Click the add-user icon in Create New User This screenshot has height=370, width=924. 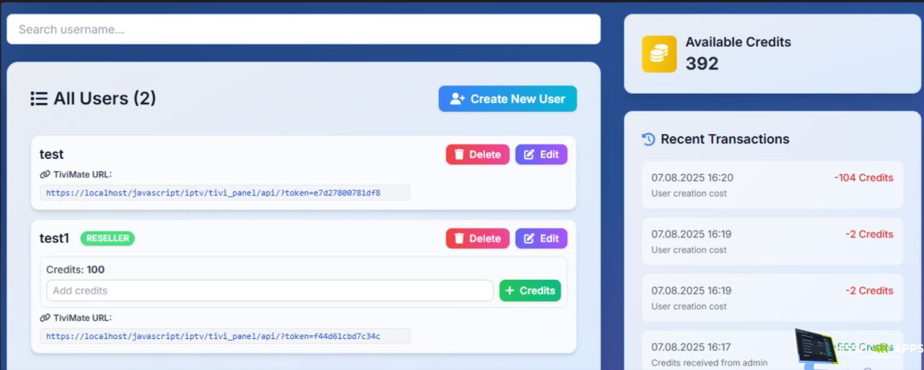[x=457, y=99]
